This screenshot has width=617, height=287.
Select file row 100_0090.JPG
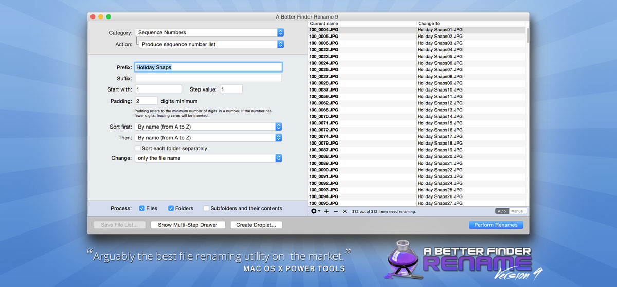(417, 170)
